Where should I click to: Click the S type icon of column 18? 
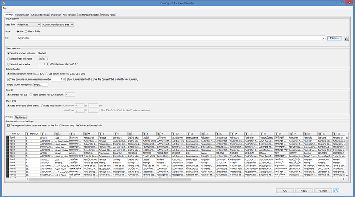pos(291,134)
